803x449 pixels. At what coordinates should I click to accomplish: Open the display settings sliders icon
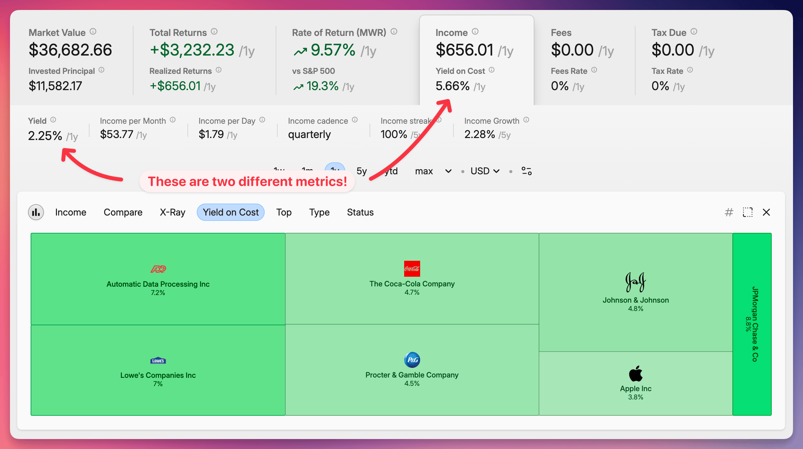click(527, 171)
